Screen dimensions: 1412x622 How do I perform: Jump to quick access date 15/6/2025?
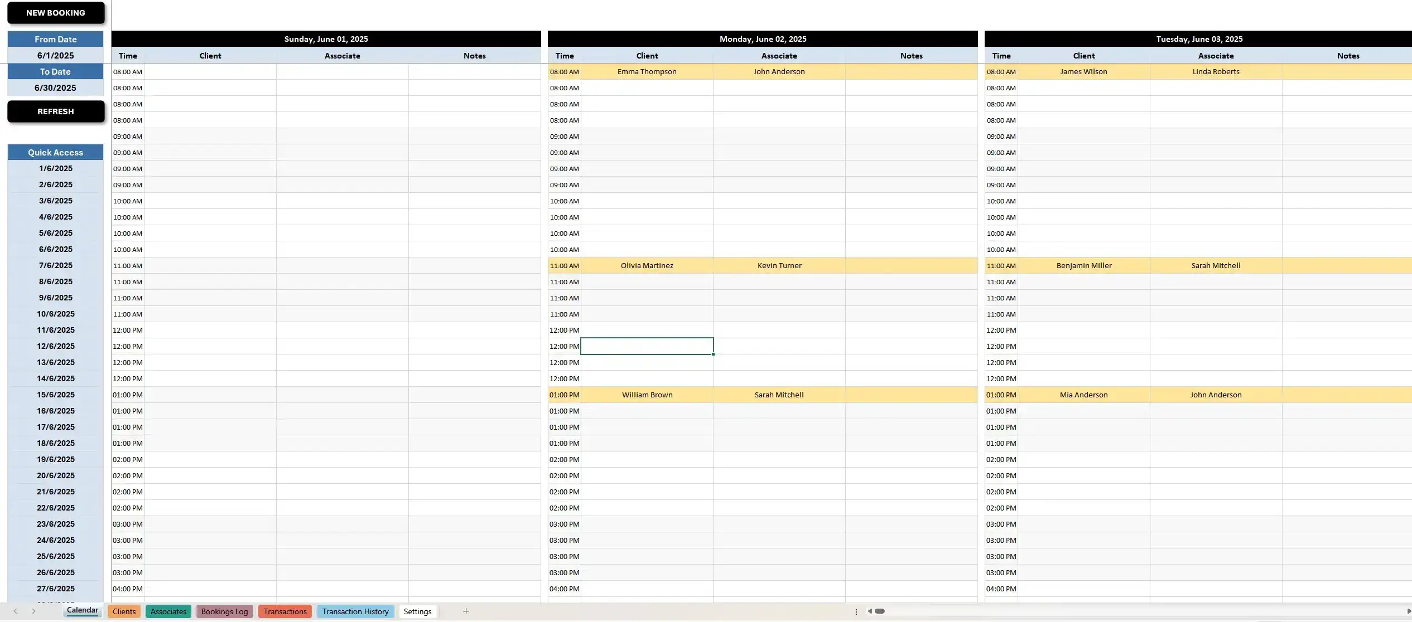(56, 395)
